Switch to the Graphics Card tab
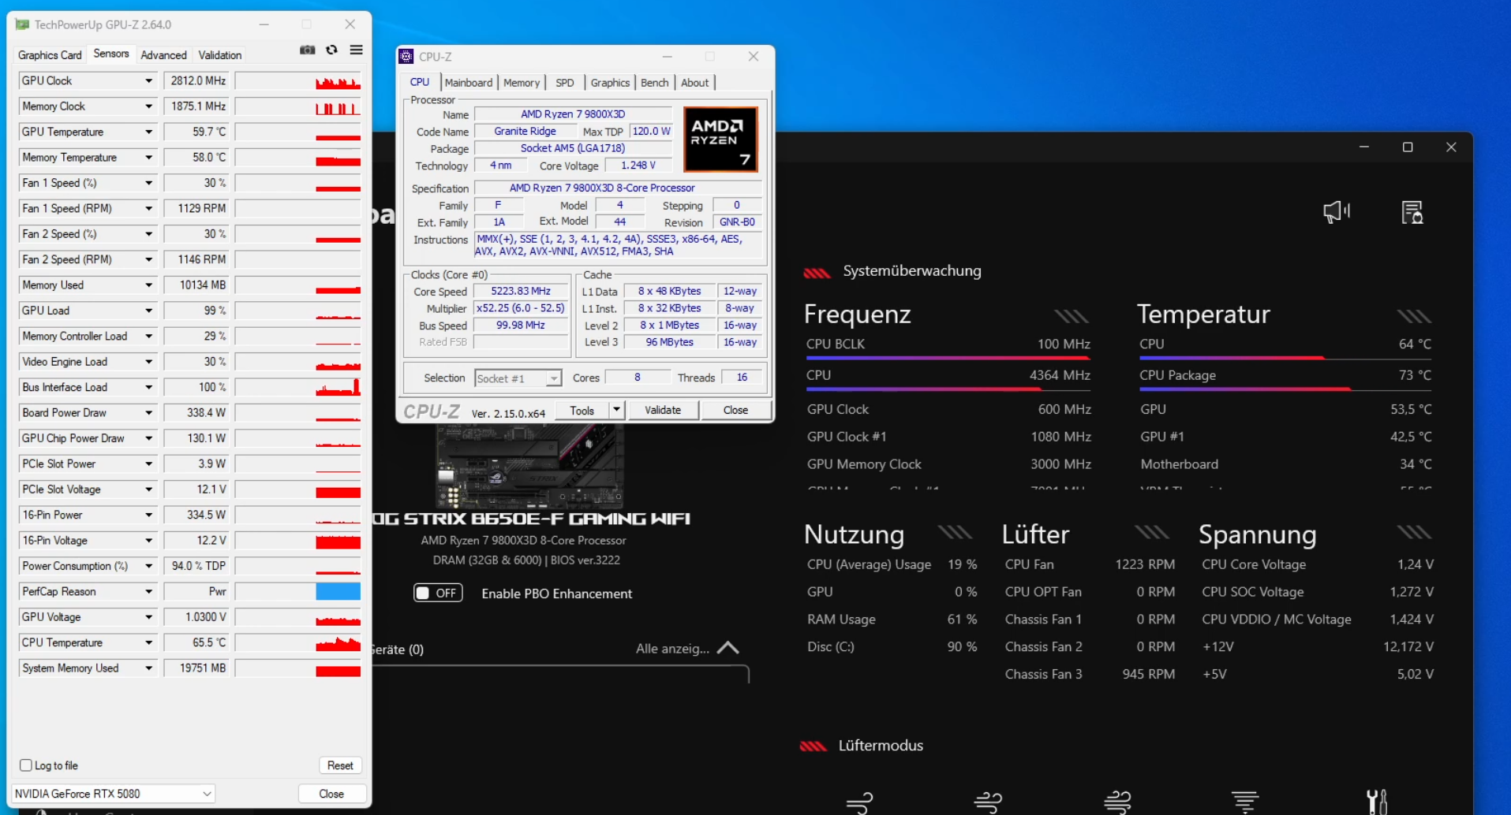The width and height of the screenshot is (1511, 815). [x=50, y=55]
